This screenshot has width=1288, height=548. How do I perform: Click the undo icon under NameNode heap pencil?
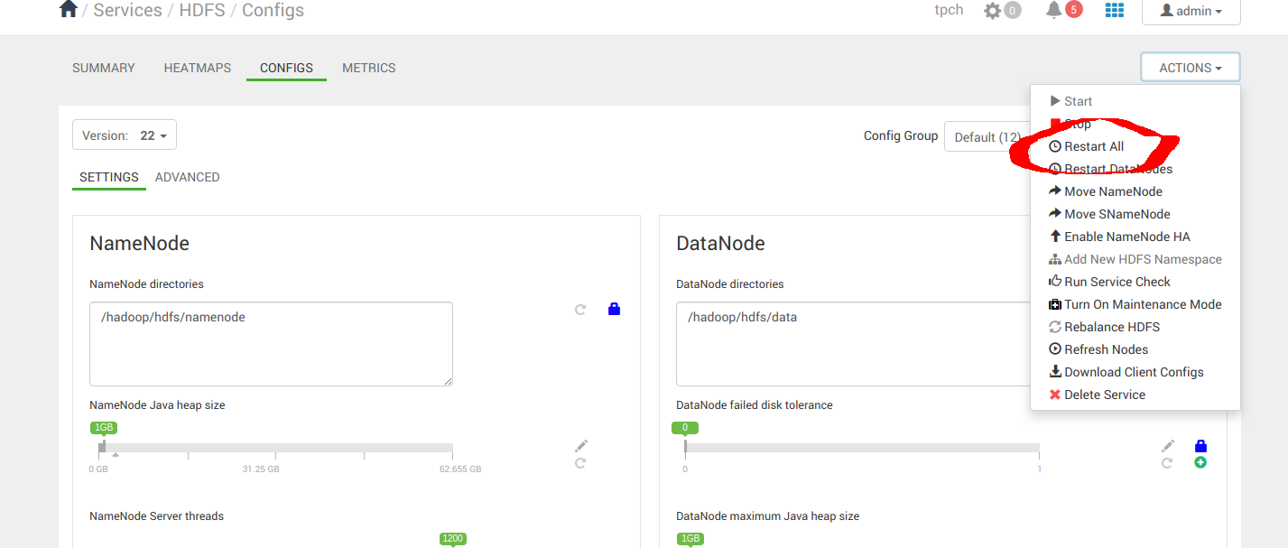point(580,463)
